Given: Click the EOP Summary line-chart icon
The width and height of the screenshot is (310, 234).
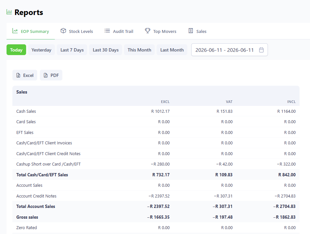Looking at the screenshot, I should click(x=15, y=31).
